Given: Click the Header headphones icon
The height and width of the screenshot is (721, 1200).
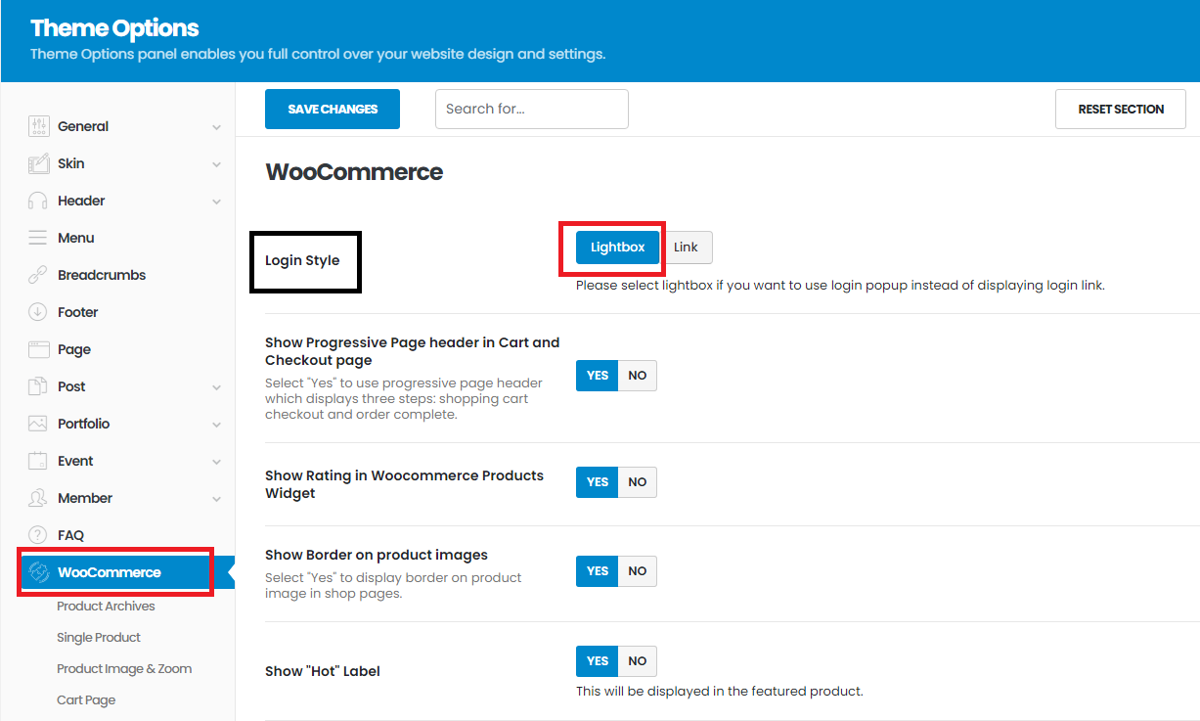Looking at the screenshot, I should coord(38,201).
